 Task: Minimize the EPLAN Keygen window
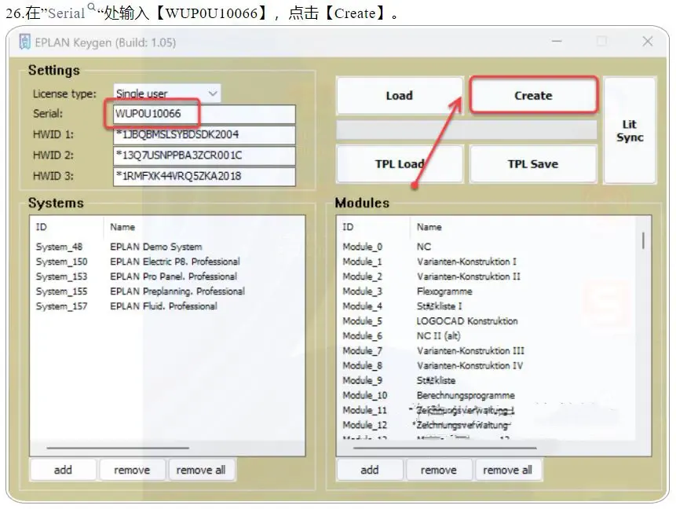(557, 42)
